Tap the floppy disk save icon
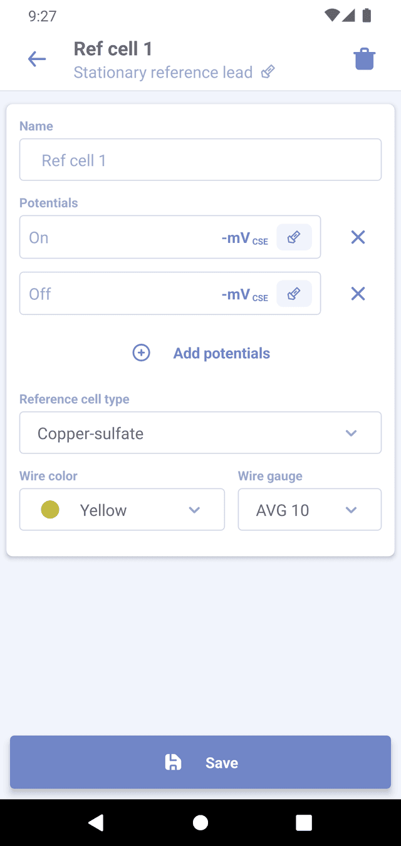This screenshot has height=846, width=401. point(173,762)
